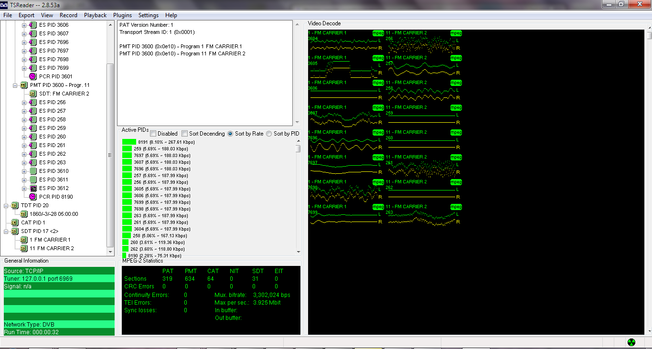The width and height of the screenshot is (652, 349).
Task: Expand the ES PID 260 tree node
Action: [24, 137]
